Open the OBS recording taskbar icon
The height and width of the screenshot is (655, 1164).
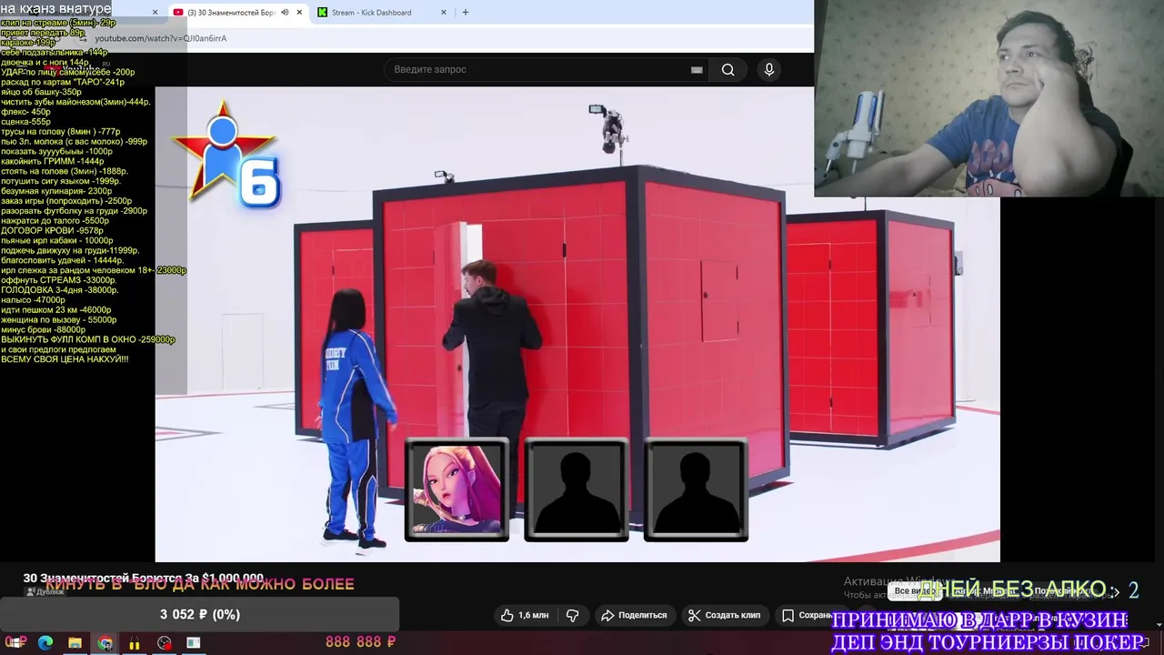tap(164, 642)
